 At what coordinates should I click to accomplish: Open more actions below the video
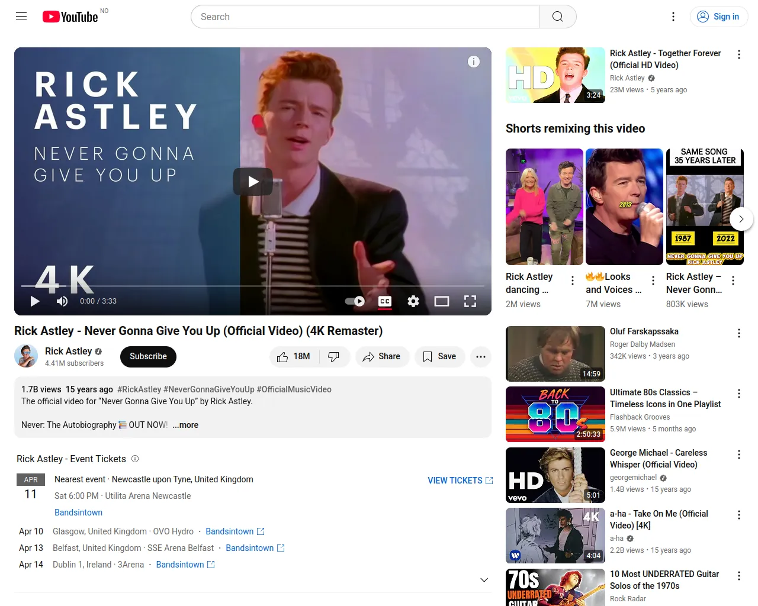click(481, 357)
